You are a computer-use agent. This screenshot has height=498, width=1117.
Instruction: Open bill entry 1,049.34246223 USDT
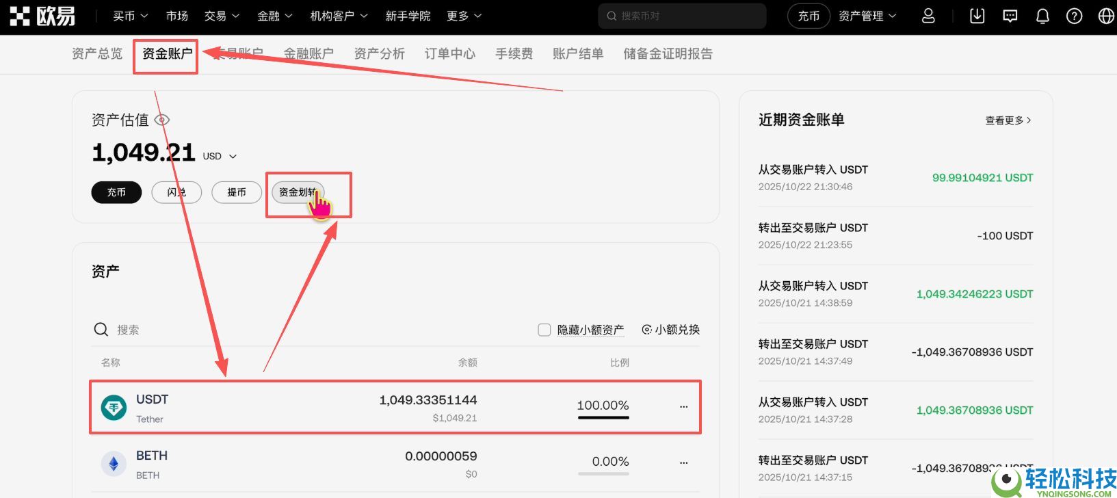tap(895, 294)
